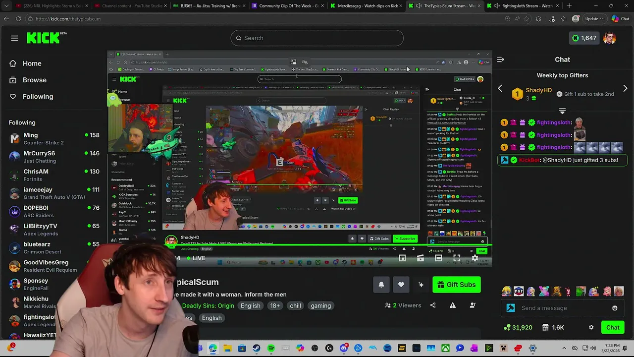Image resolution: width=634 pixels, height=357 pixels.
Task: Open bluetearz's Crimson Desert channel
Action: (x=54, y=248)
